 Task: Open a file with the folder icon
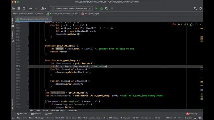tap(14, 8)
